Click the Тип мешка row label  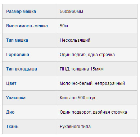click(x=17, y=40)
